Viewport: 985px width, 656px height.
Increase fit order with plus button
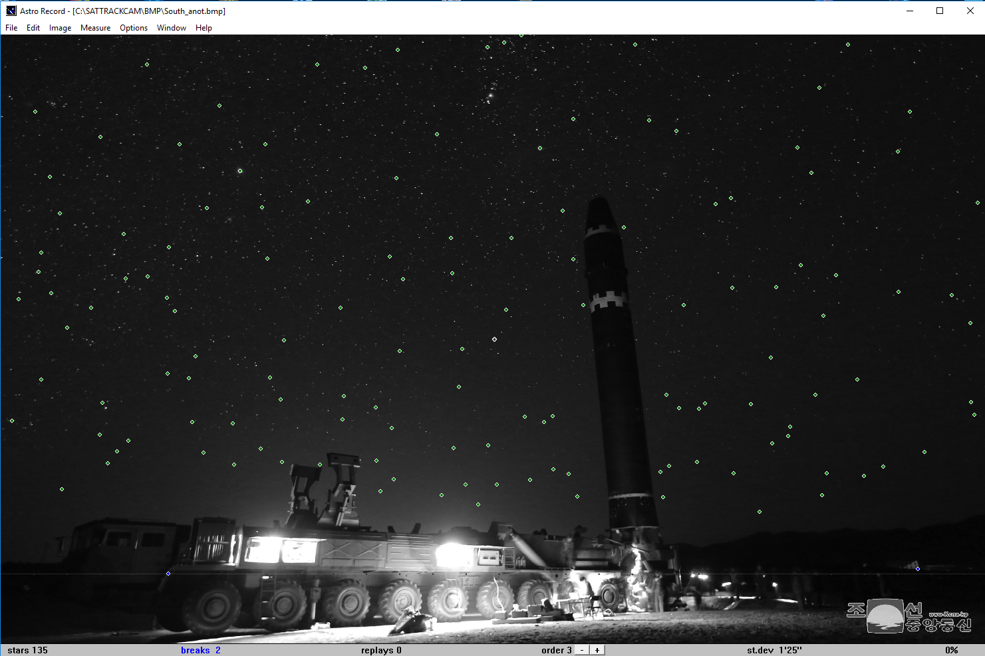point(597,650)
